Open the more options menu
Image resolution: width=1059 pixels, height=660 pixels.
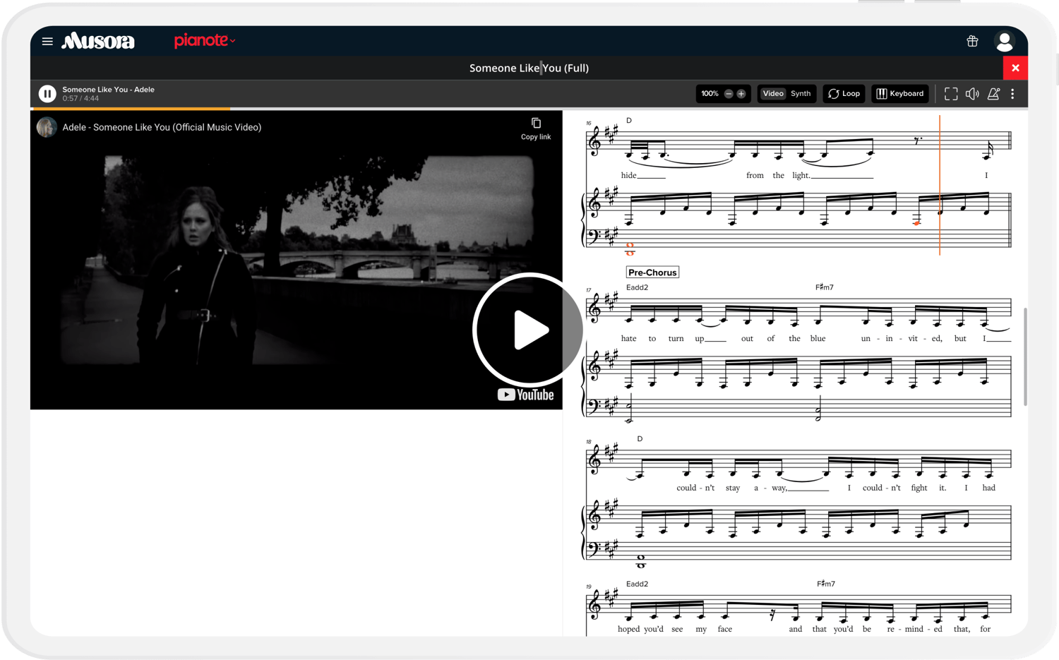[1012, 94]
